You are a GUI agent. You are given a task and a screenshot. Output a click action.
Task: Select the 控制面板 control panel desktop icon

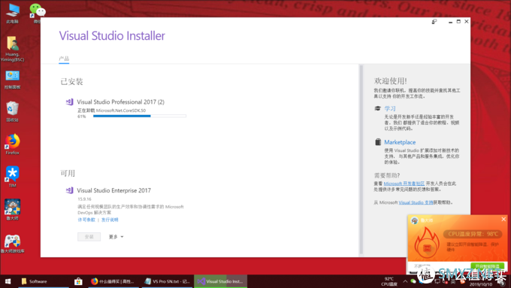(x=12, y=80)
